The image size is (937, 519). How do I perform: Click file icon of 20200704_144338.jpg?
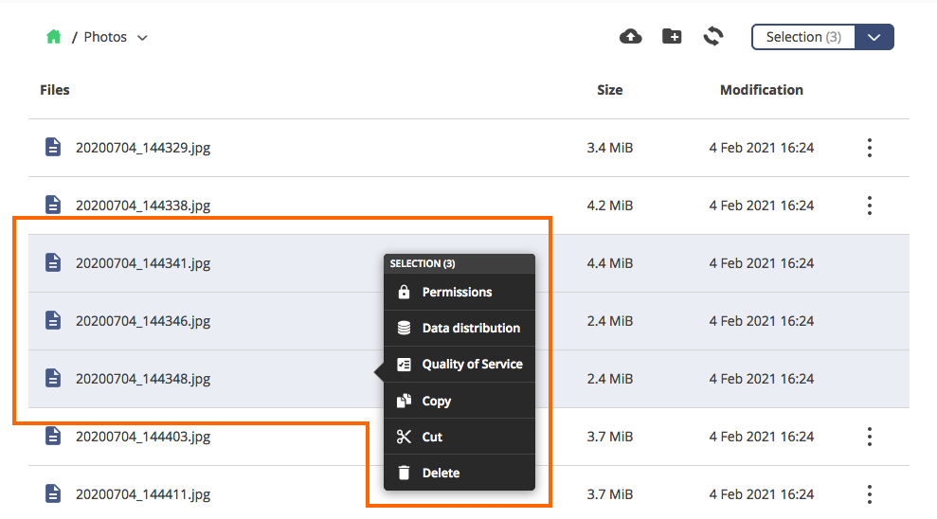[53, 205]
